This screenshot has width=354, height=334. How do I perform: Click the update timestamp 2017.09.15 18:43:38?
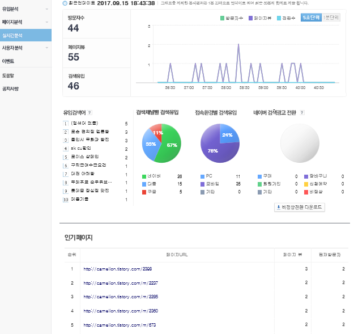[126, 3]
